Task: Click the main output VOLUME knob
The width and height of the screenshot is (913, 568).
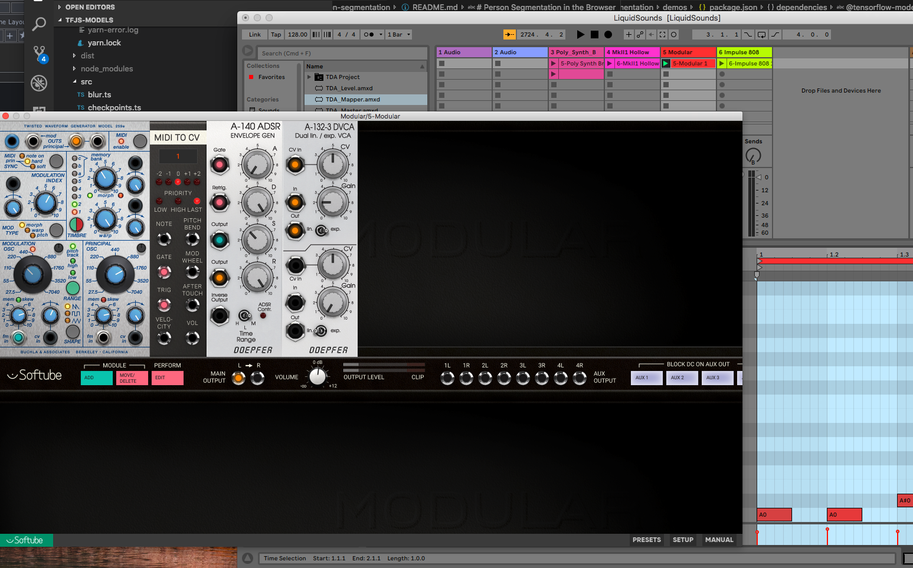Action: [318, 376]
